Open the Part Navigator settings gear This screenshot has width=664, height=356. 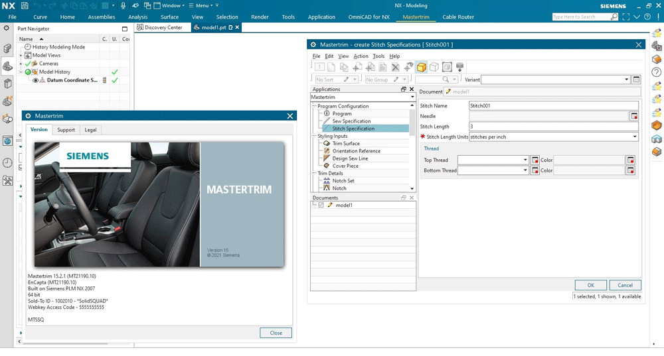(x=7, y=28)
